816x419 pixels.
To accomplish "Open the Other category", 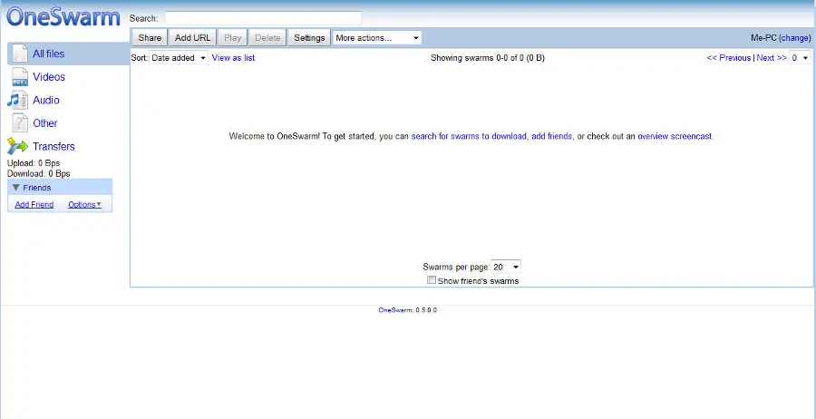I will (44, 123).
